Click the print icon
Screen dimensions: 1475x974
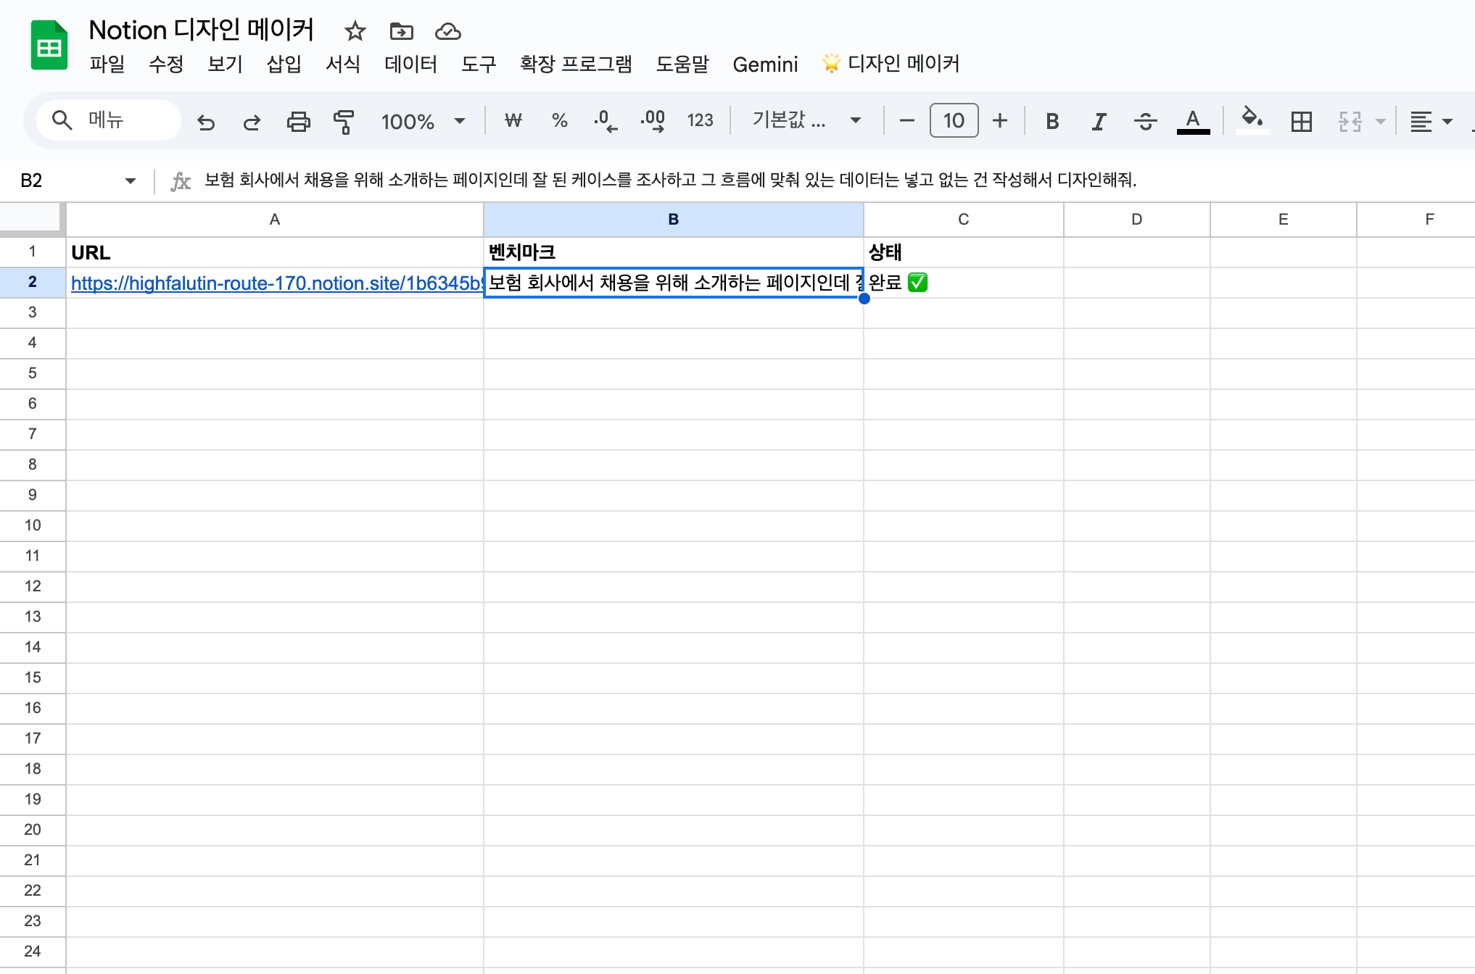pos(298,122)
